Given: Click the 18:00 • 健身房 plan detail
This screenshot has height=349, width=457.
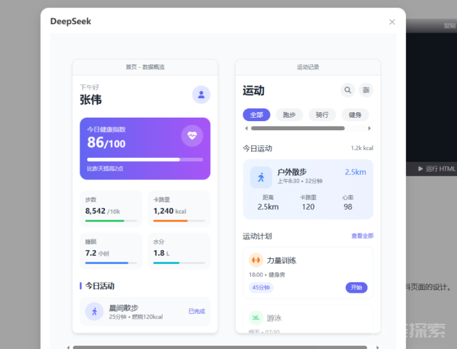Looking at the screenshot, I should tap(267, 274).
